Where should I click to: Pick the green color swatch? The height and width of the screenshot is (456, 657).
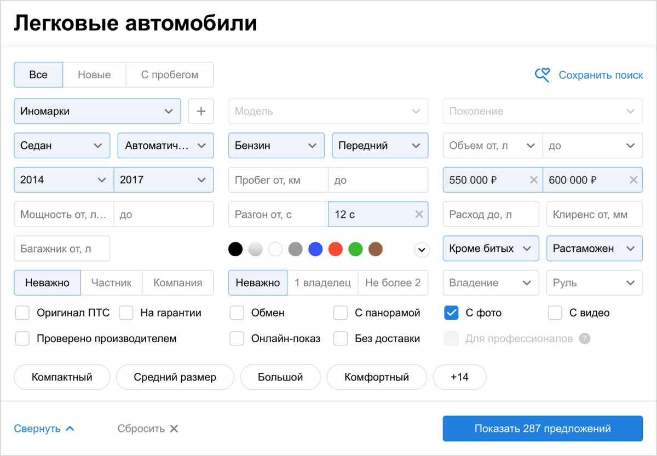click(355, 250)
